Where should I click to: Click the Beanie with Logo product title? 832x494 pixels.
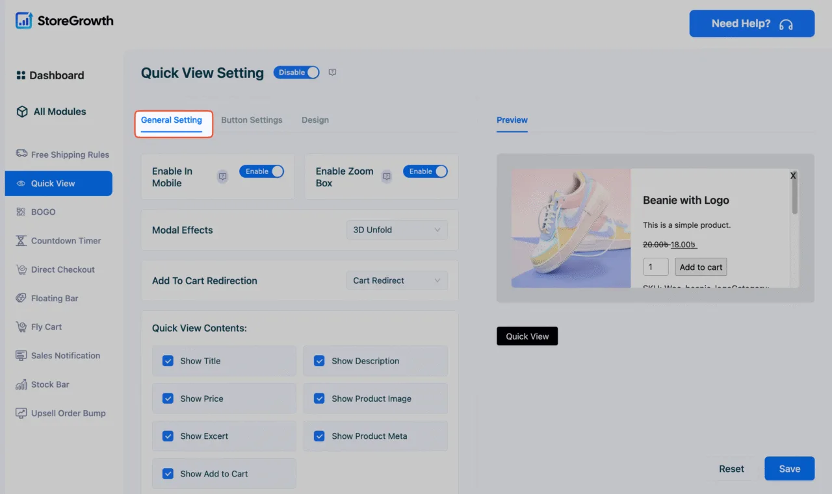(686, 201)
